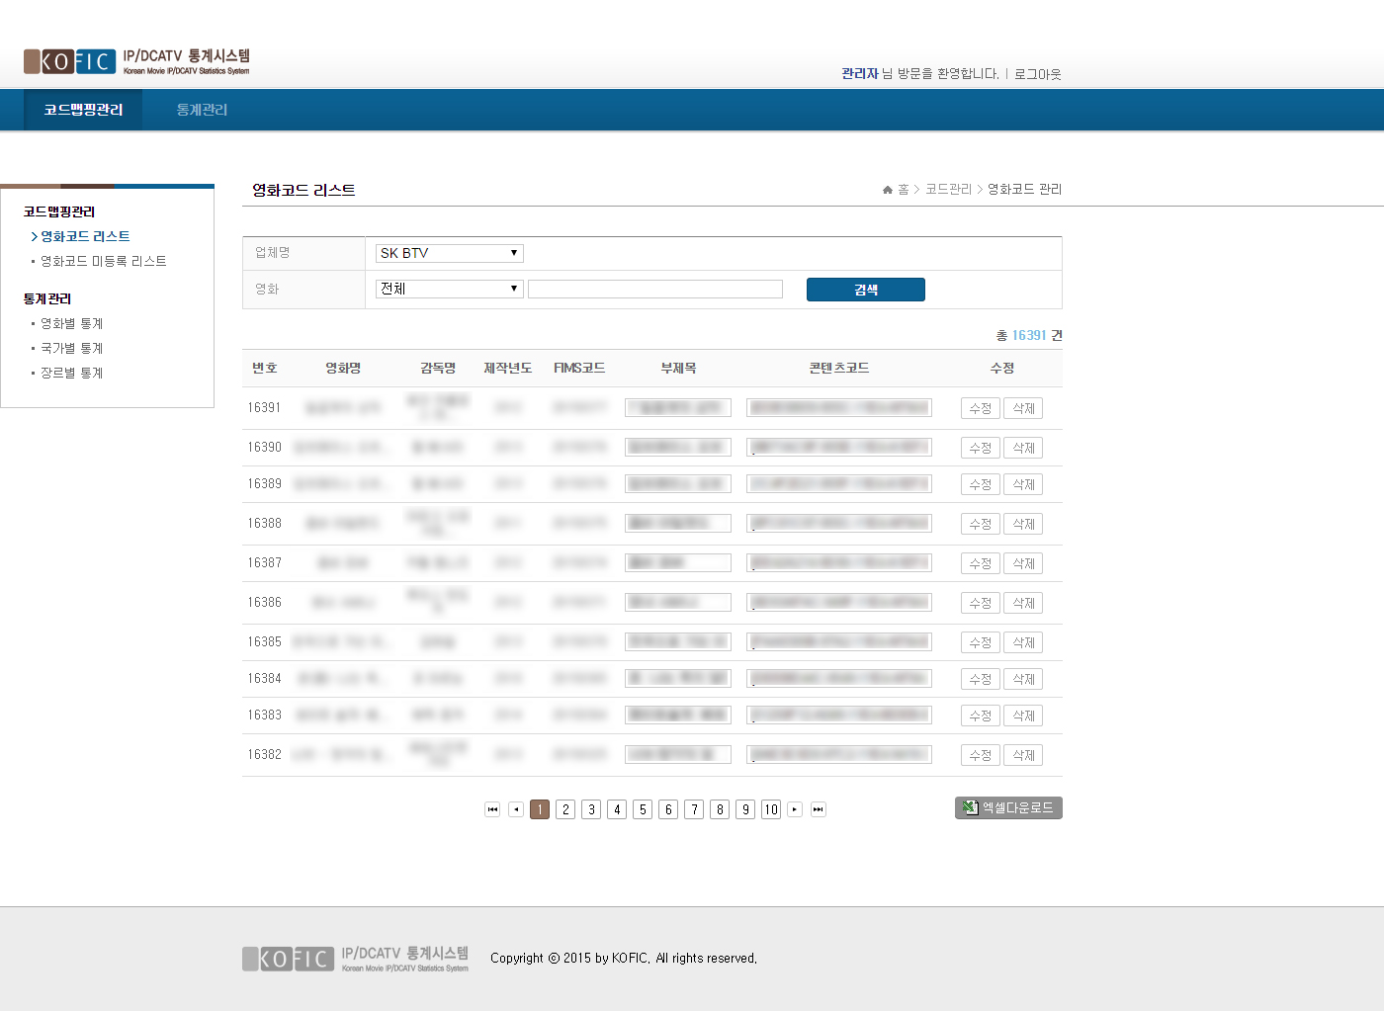The height and width of the screenshot is (1011, 1384).
Task: Switch to the 통계관리 top menu tab
Action: (x=202, y=110)
